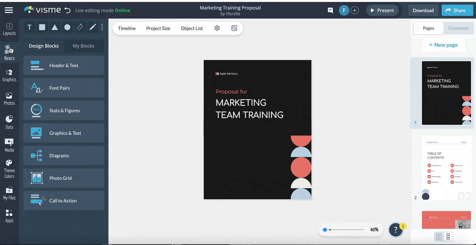476x245 pixels.
Task: Expand more shape tools options
Action: point(102,27)
